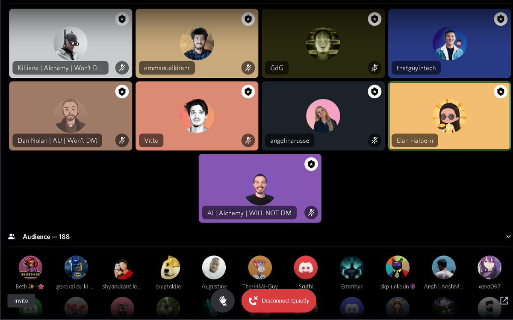Pop out the stage window

coord(504,301)
